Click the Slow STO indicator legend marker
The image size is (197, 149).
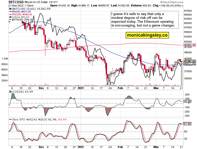pyautogui.click(x=10, y=119)
